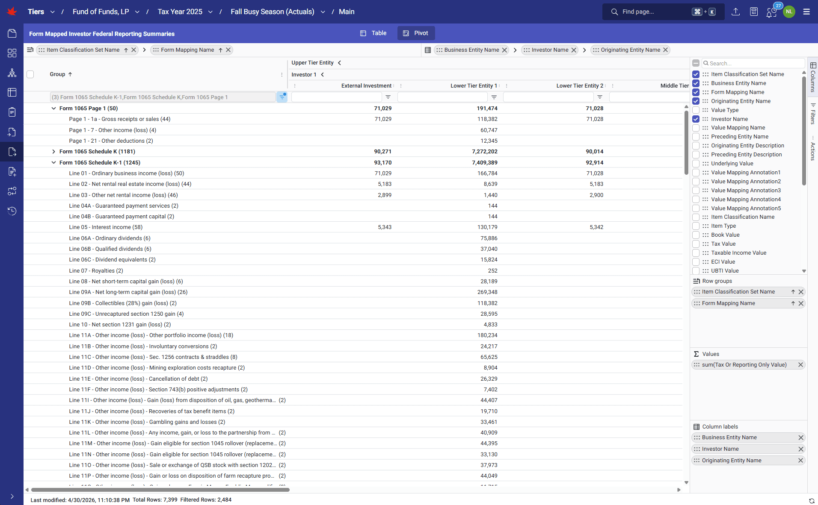Switch to the Pivot view tab
The height and width of the screenshot is (505, 818).
tap(416, 33)
